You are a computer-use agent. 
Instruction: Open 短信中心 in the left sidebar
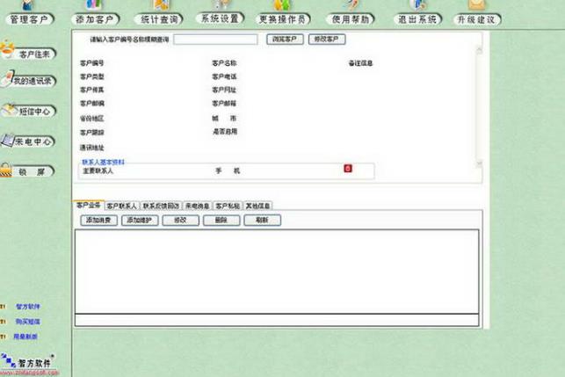[29, 111]
